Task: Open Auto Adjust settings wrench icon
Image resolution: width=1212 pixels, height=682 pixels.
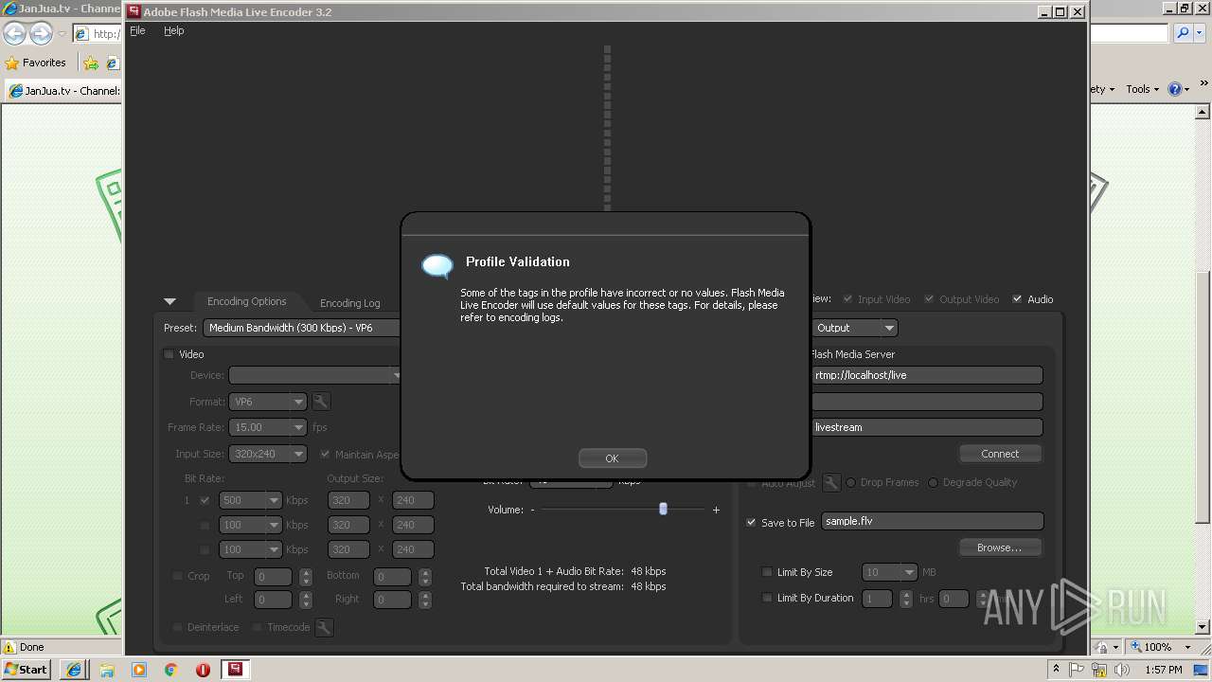Action: [x=831, y=483]
